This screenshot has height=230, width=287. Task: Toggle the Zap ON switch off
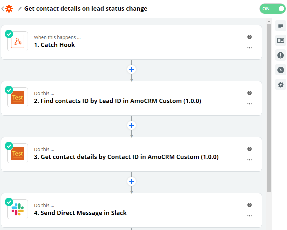272,9
